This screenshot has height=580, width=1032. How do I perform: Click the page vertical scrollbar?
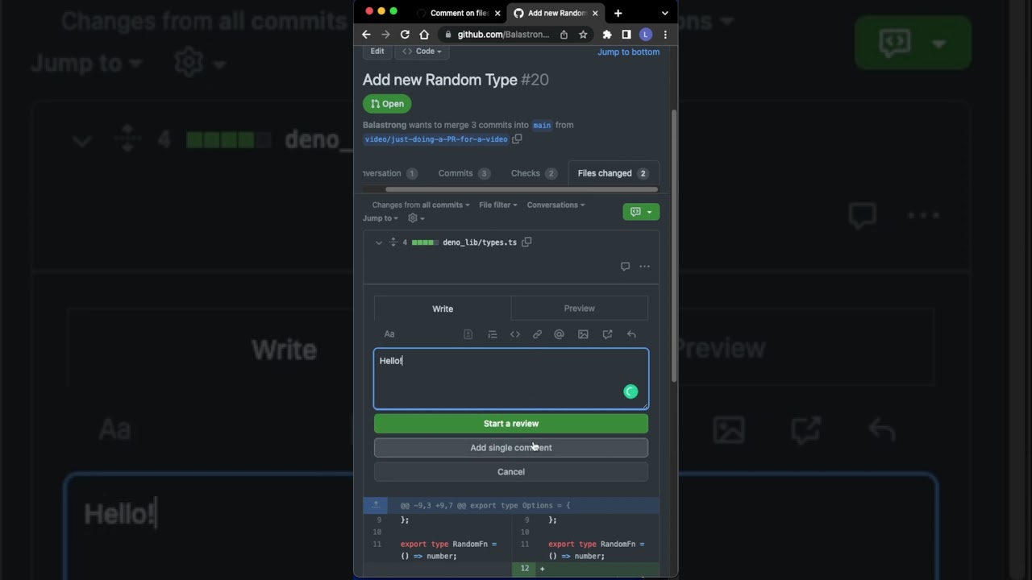(x=674, y=246)
